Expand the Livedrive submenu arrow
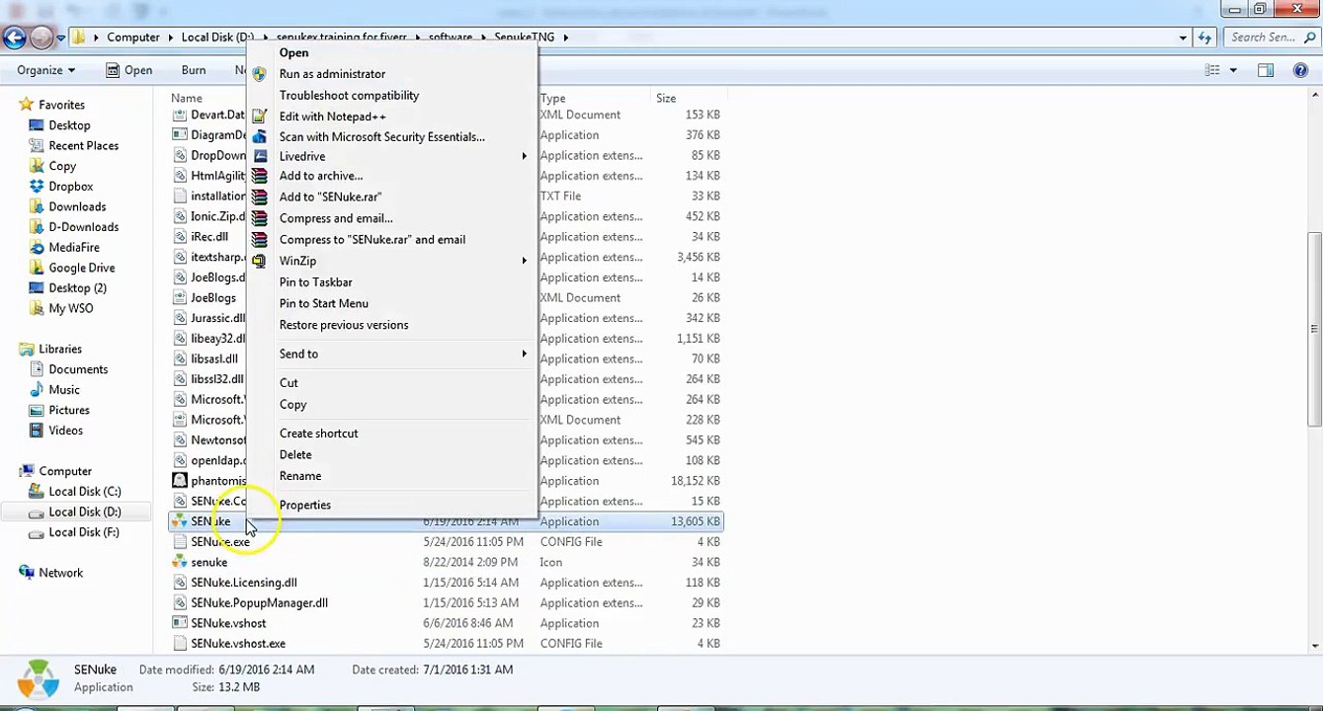The height and width of the screenshot is (711, 1323). [x=525, y=156]
